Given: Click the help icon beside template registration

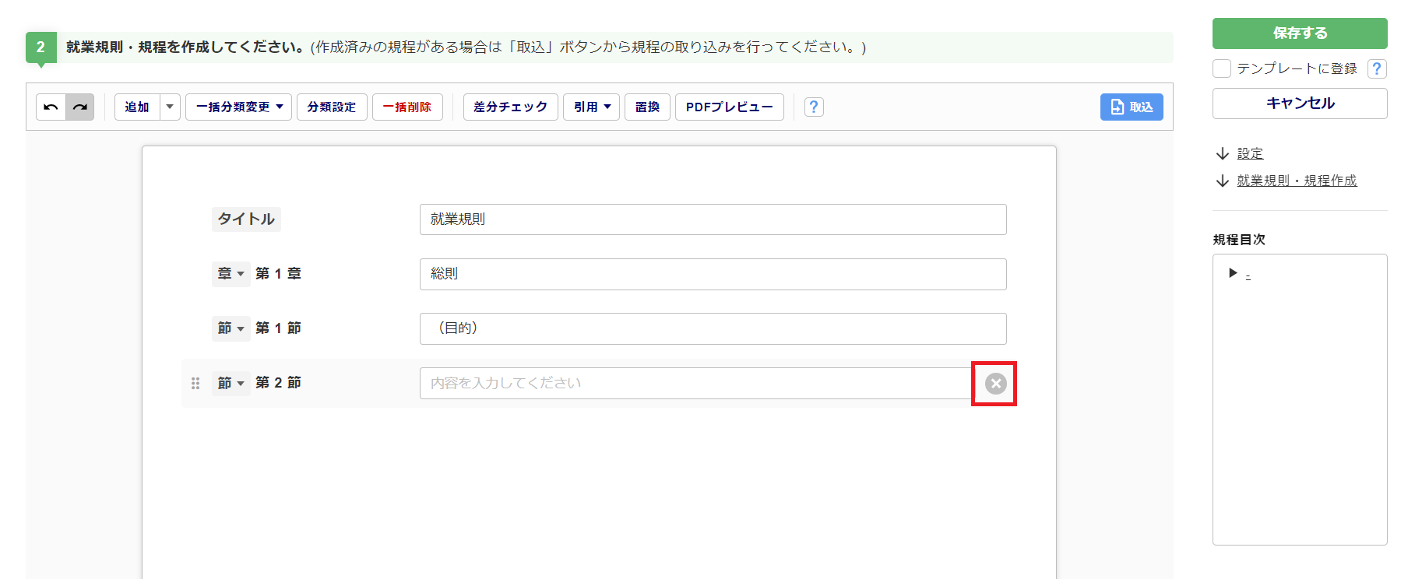Looking at the screenshot, I should tap(1377, 69).
